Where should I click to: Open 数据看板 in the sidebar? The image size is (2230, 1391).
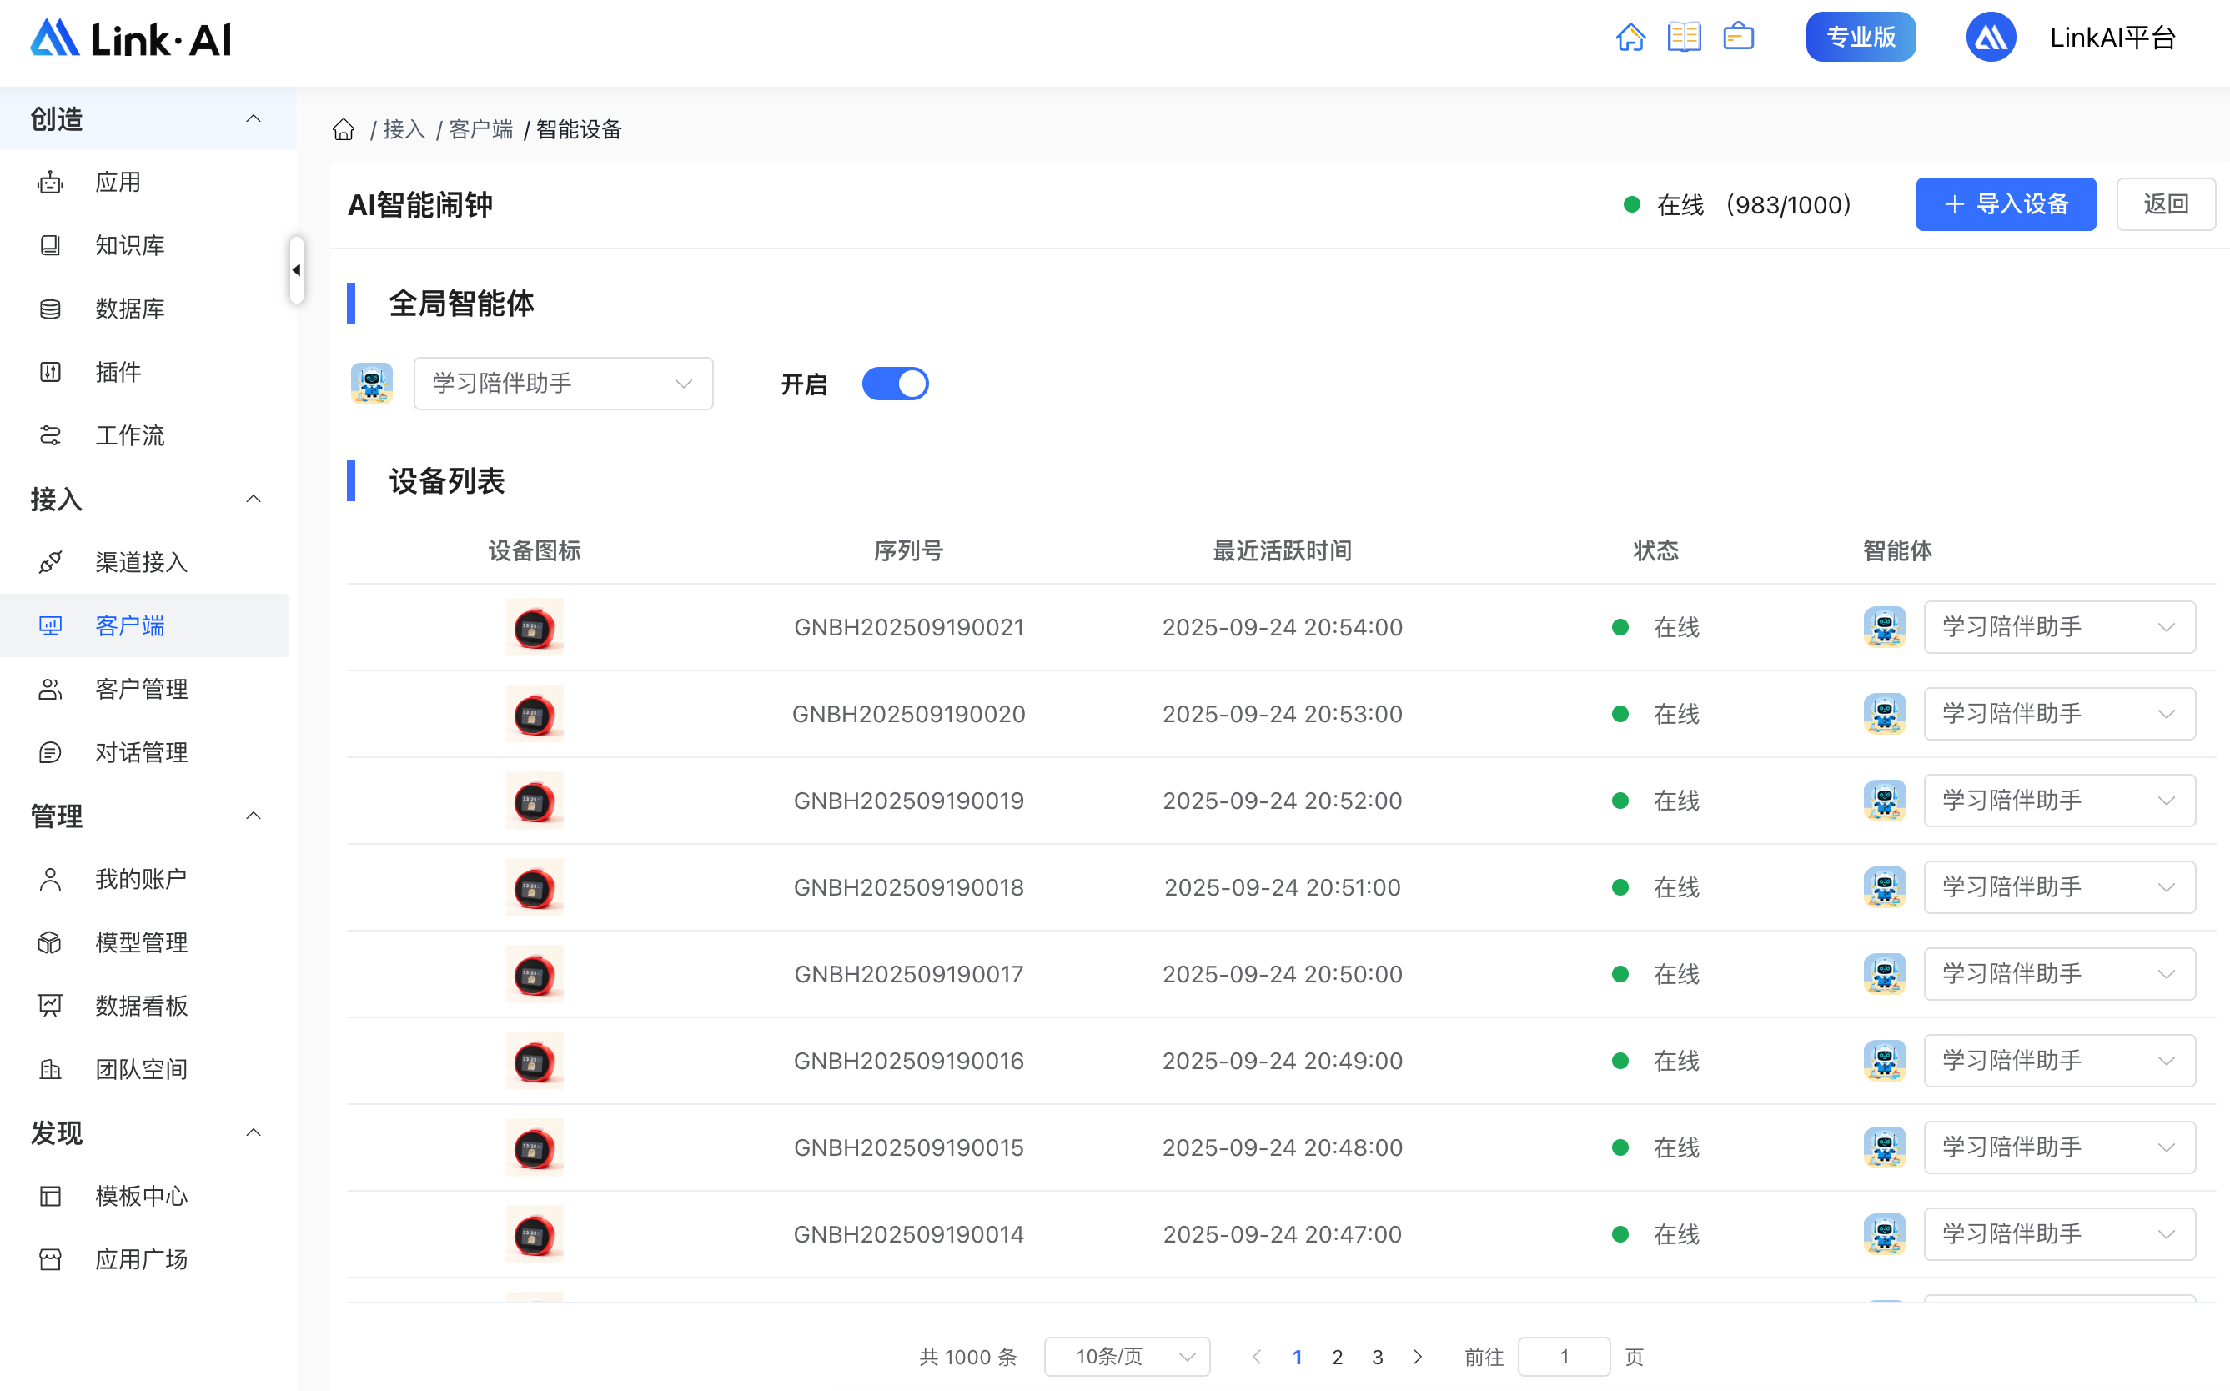click(x=141, y=1006)
